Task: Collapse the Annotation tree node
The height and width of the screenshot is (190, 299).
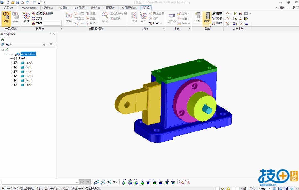Action: (x=7, y=54)
